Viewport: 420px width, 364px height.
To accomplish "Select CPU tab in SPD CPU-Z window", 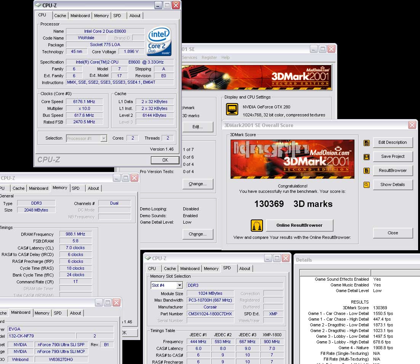I will pos(152,268).
